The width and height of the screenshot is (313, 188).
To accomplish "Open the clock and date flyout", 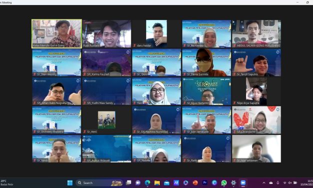I will coord(307,183).
